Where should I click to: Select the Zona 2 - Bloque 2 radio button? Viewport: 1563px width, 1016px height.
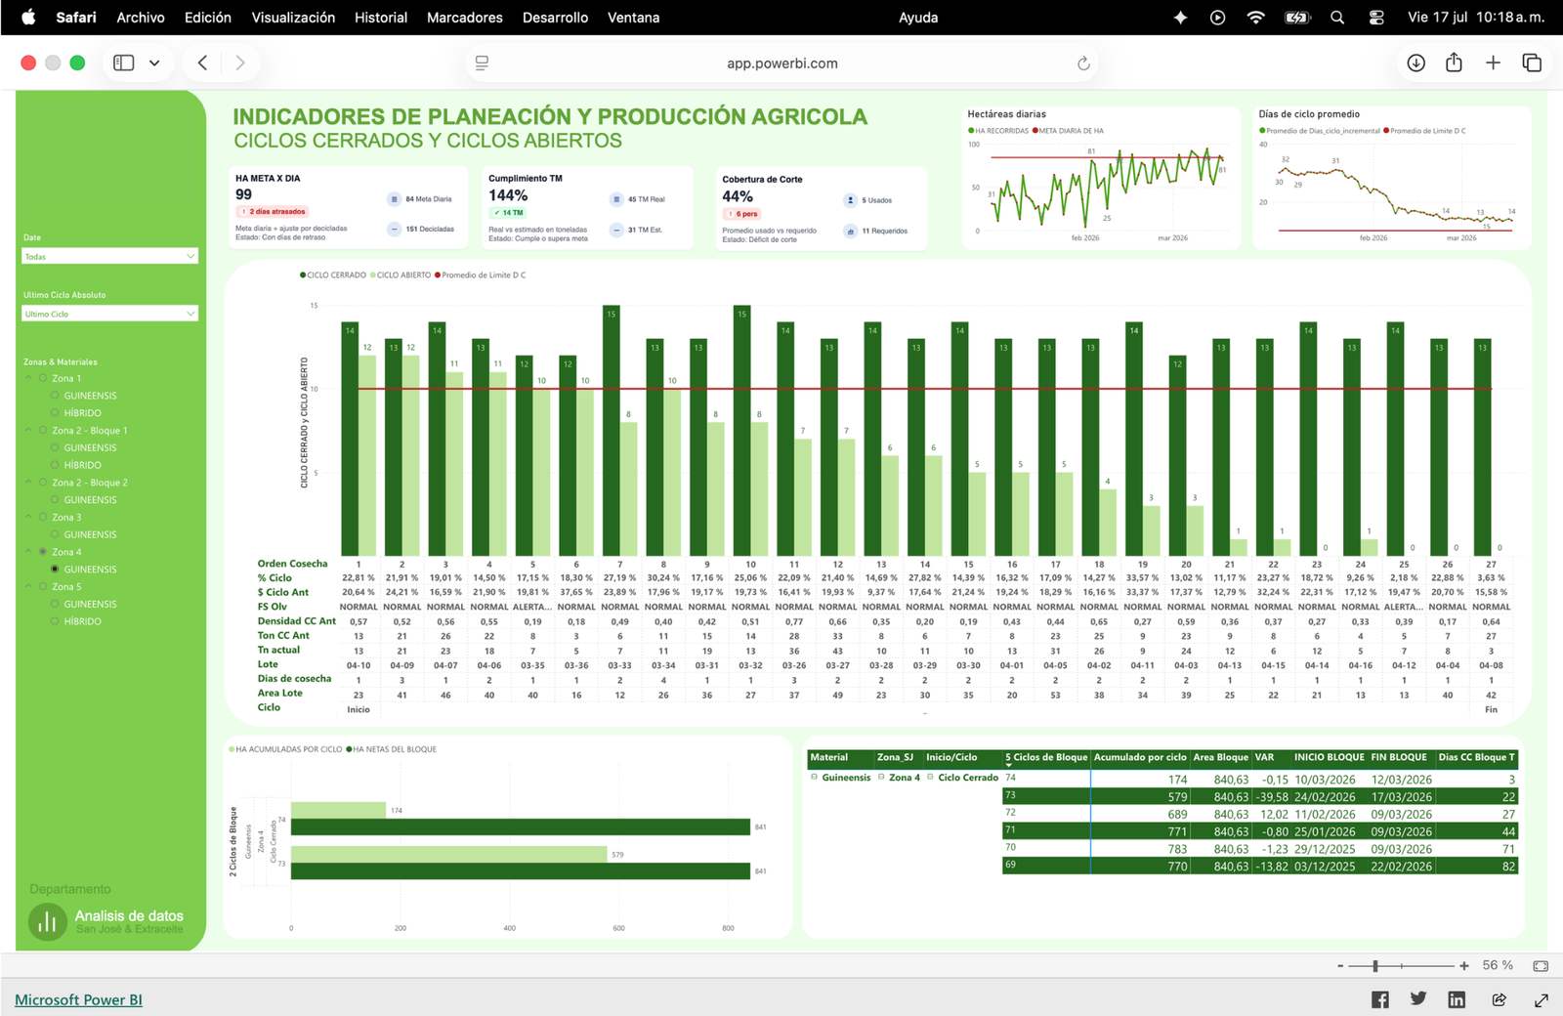[43, 483]
